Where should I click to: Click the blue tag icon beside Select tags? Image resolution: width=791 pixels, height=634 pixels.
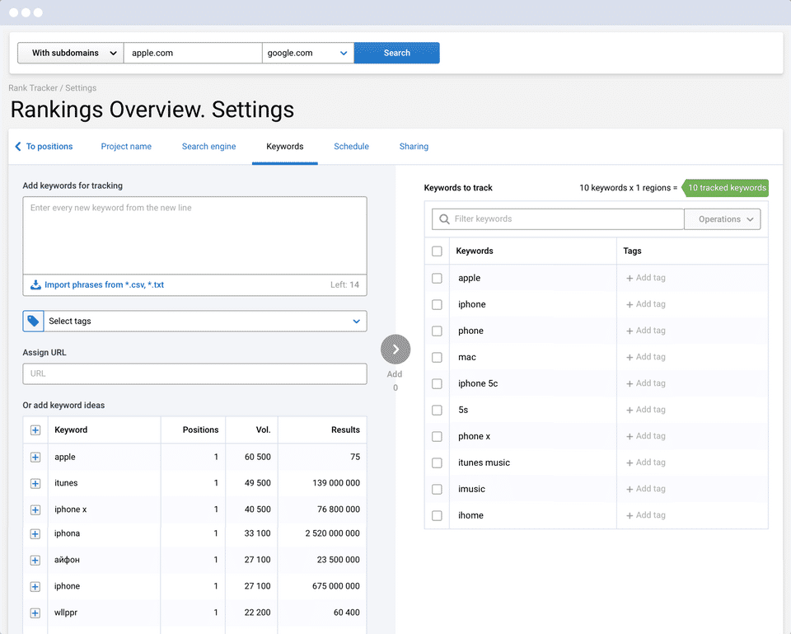[x=33, y=322]
